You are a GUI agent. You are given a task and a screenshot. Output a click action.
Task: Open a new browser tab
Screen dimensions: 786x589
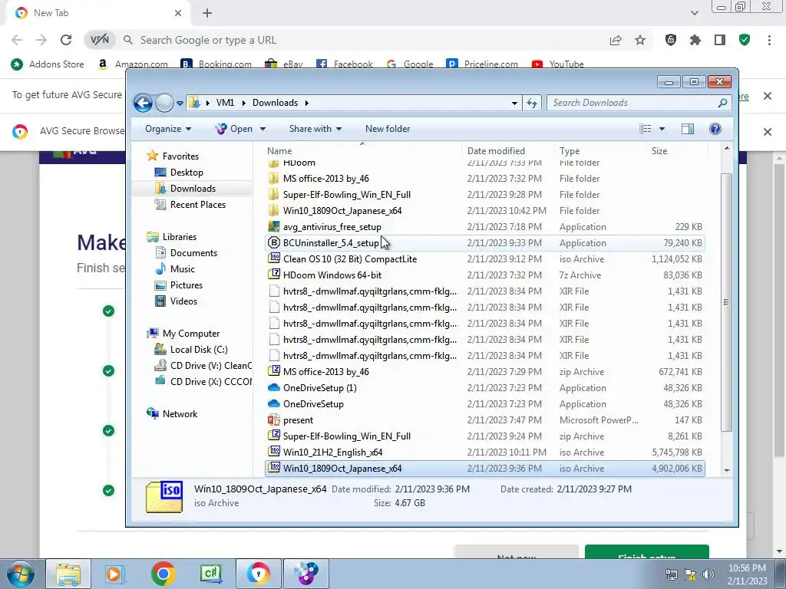pyautogui.click(x=207, y=14)
